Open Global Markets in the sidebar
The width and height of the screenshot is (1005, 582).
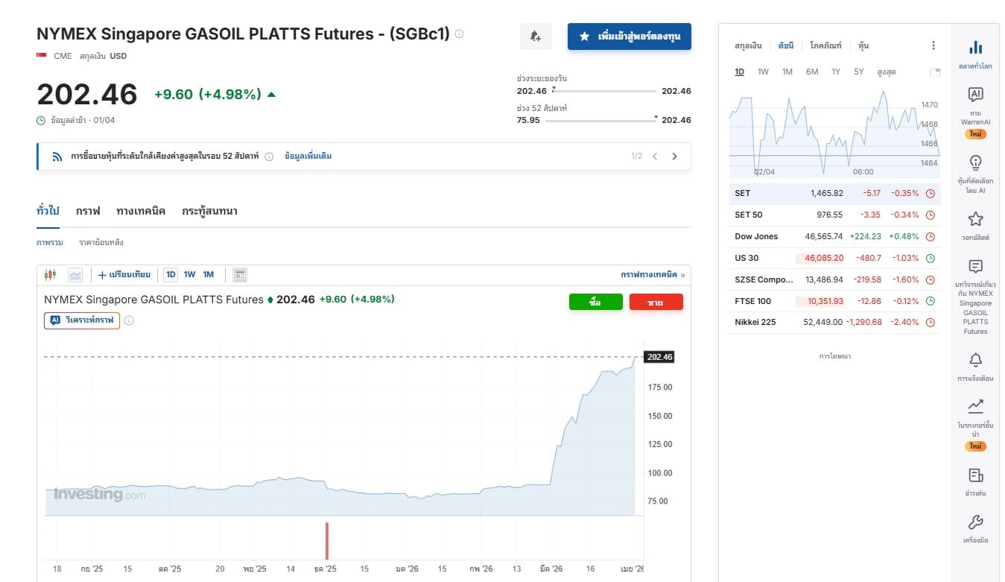(x=975, y=55)
